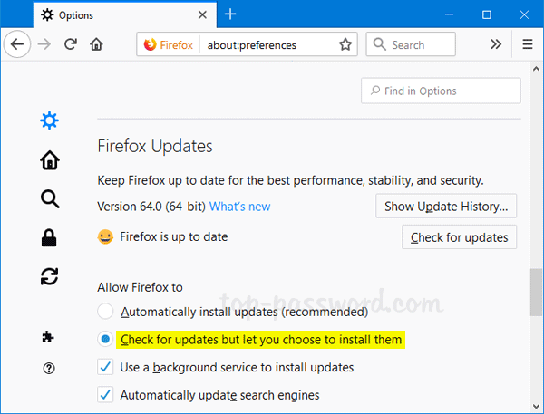
Task: Open the Search settings category
Action: 50,199
